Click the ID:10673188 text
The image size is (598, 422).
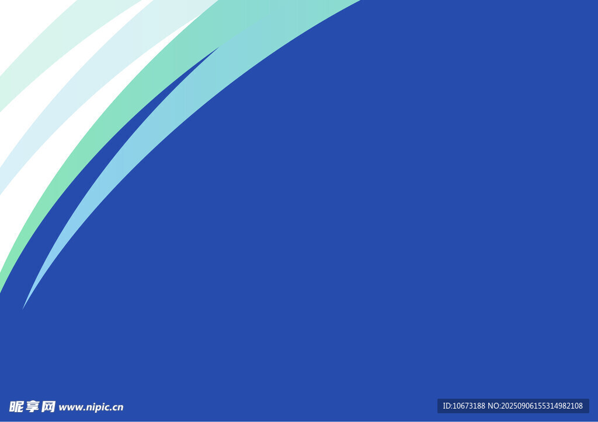[464, 406]
